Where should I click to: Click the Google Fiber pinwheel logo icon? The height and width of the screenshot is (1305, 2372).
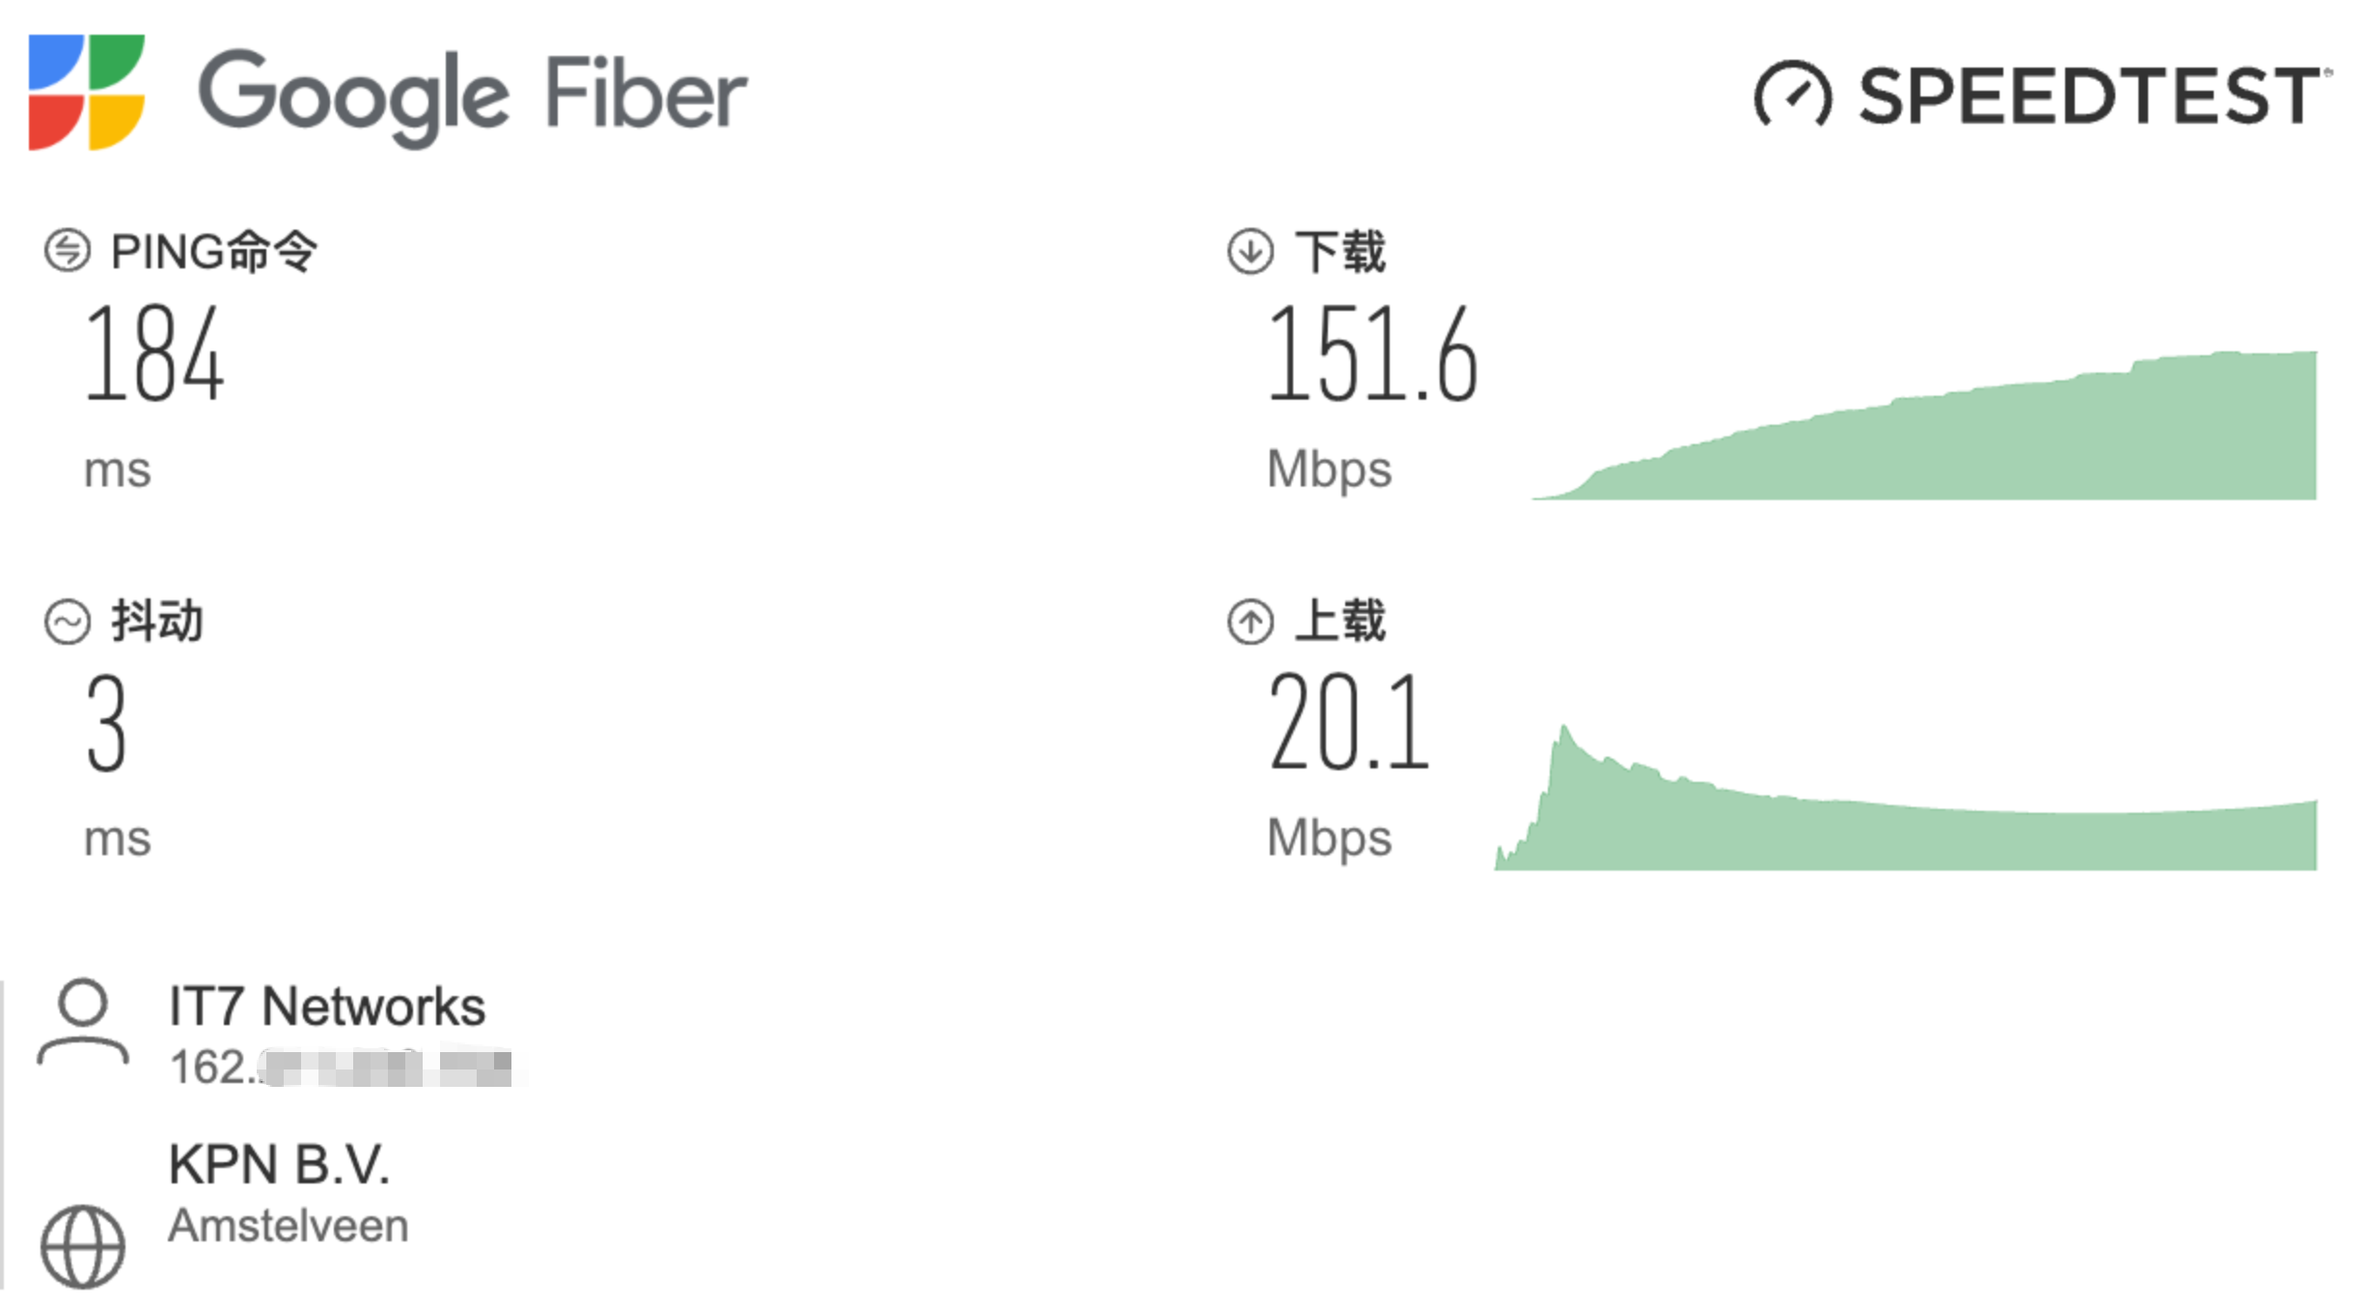[87, 93]
